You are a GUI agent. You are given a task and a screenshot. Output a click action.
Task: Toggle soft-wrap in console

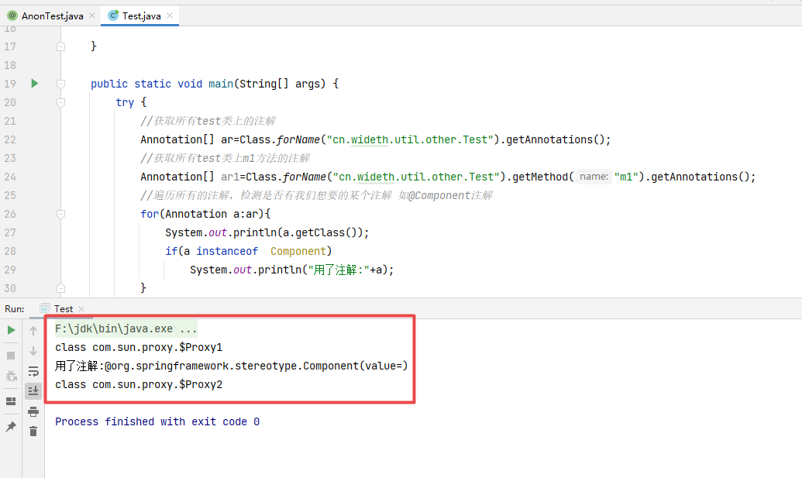pos(33,371)
